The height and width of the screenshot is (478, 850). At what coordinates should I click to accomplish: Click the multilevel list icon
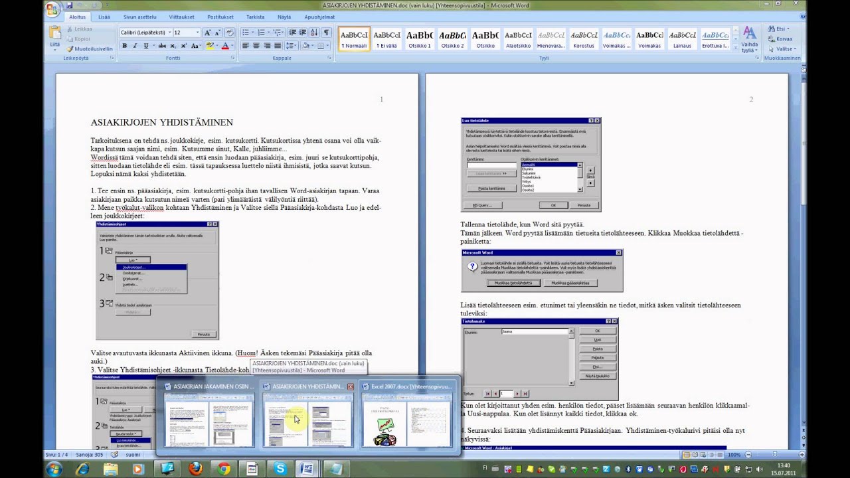click(277, 33)
